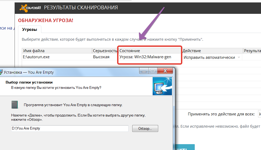Click the Имя файла column header
The image size is (261, 150).
pyautogui.click(x=57, y=51)
